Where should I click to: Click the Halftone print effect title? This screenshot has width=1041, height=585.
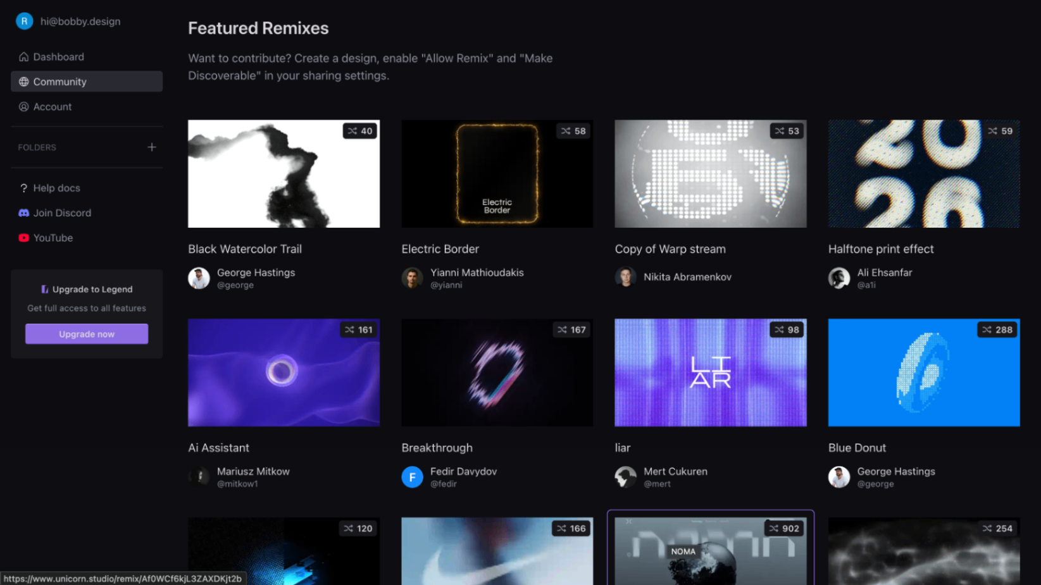[881, 249]
